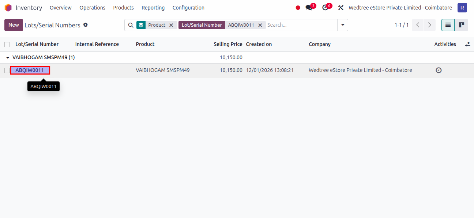
Task: Switch to Kanban view
Action: tap(462, 25)
